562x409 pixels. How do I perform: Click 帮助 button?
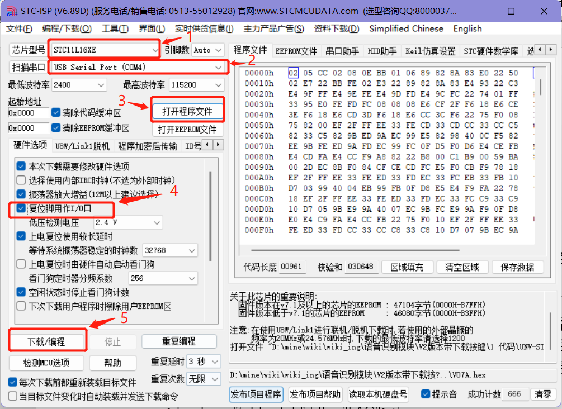[112, 363]
